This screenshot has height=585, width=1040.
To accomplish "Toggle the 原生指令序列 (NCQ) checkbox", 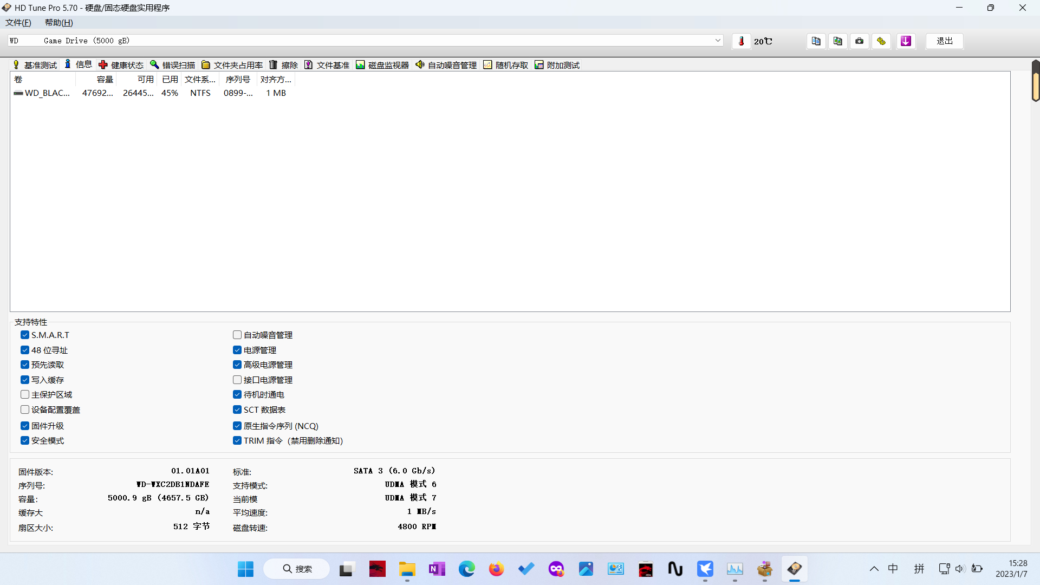I will (237, 426).
